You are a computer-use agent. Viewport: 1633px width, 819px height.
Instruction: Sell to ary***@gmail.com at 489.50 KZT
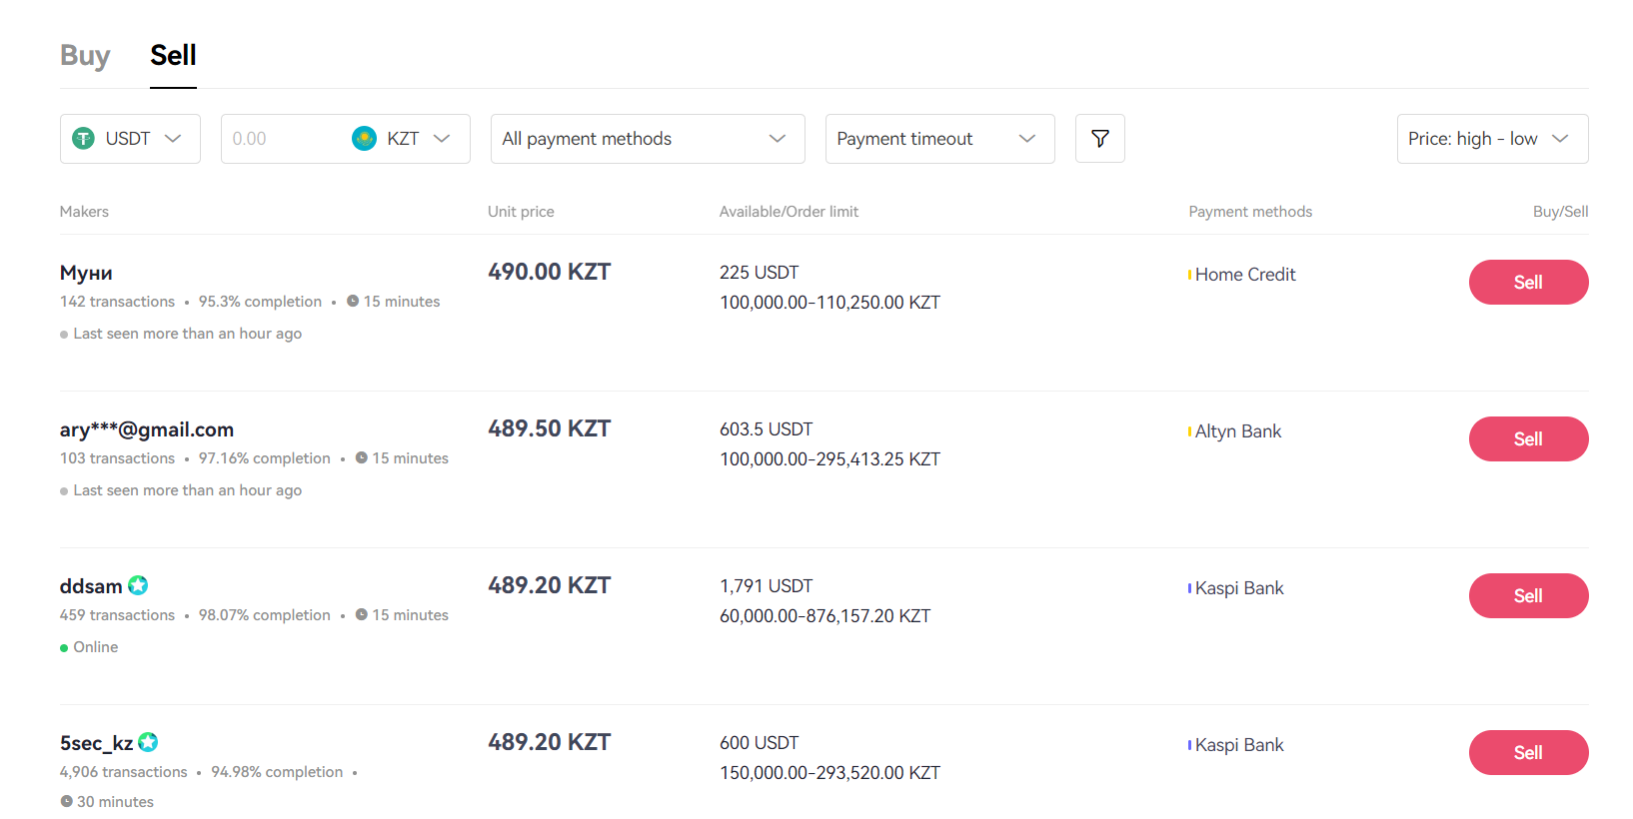pyautogui.click(x=1528, y=439)
